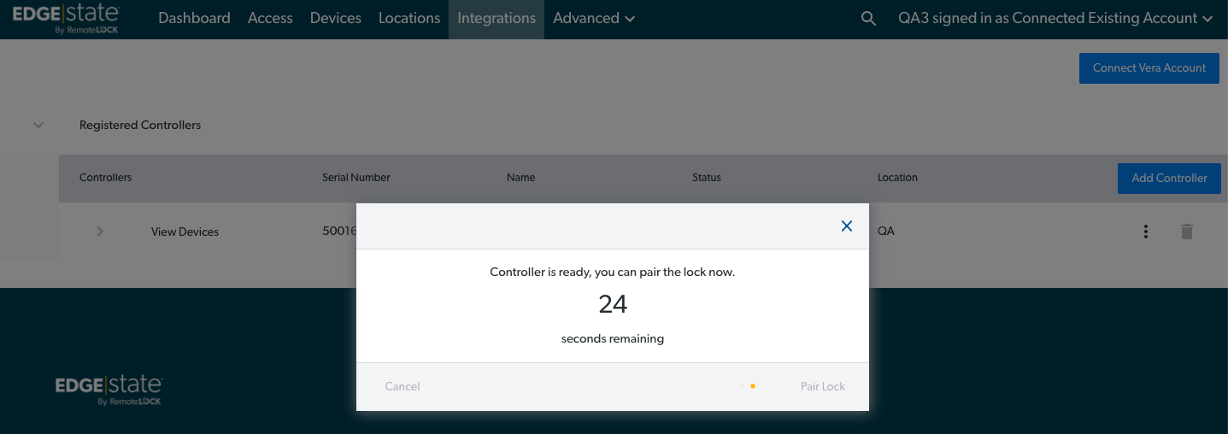Viewport: 1228px width, 434px height.
Task: Click the Status column header
Action: [x=707, y=178]
